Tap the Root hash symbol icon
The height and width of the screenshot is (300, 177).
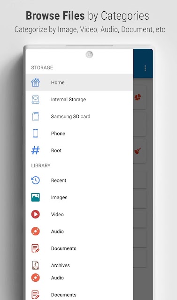[x=35, y=150]
